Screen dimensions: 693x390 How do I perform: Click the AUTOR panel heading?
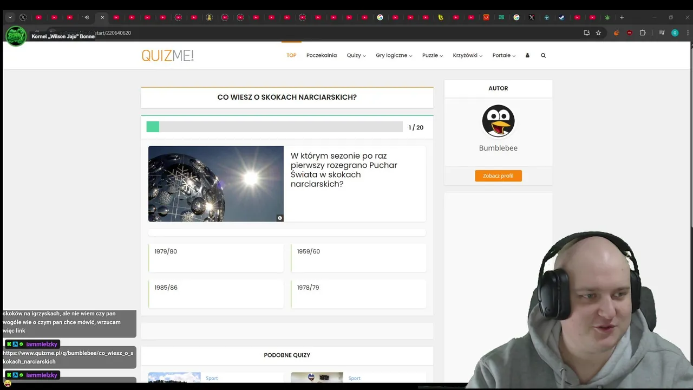pos(498,88)
